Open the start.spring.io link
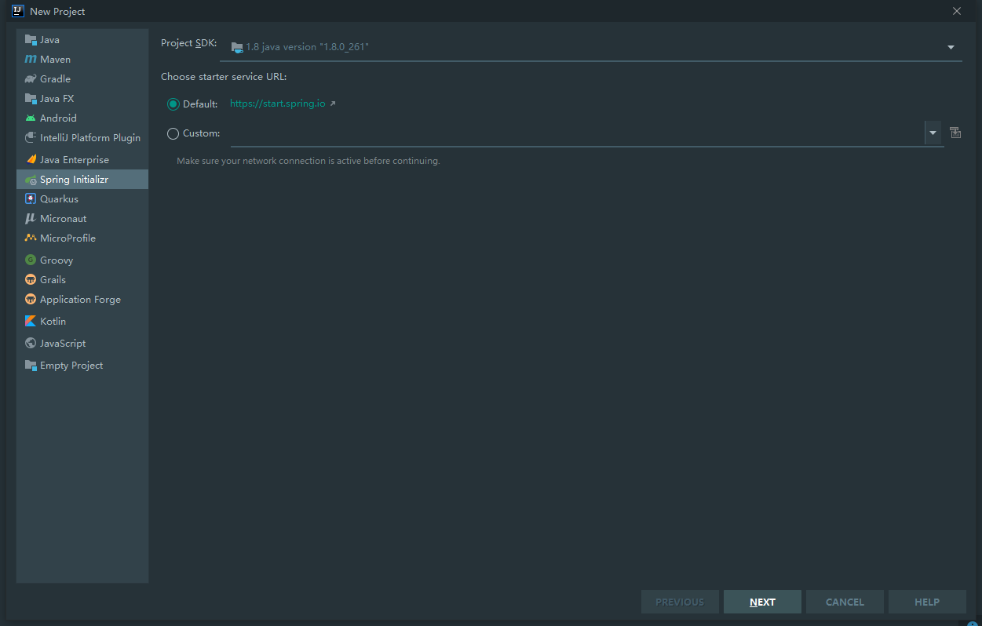The image size is (982, 626). tap(278, 104)
